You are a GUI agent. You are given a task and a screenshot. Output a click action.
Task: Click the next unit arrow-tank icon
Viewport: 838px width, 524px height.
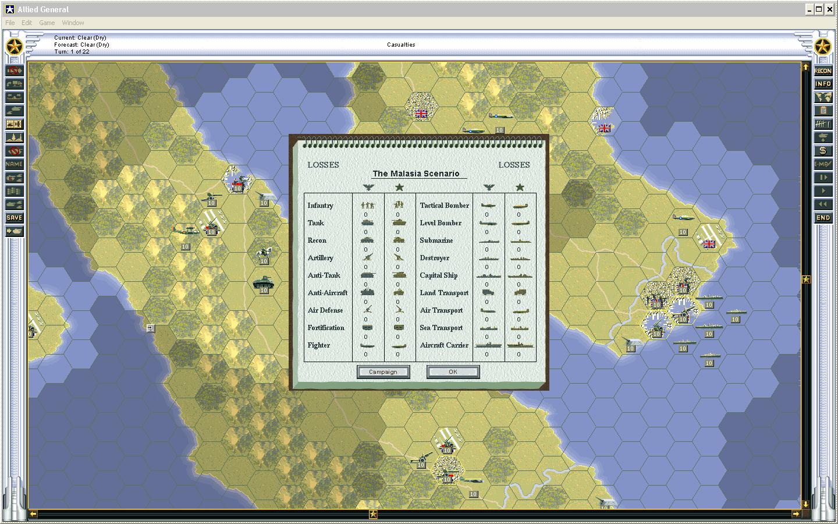(15, 231)
